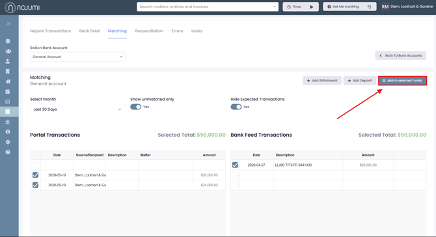Click the $24,000.00 amount cell
Screen dimensions: 436x237
[209, 185]
